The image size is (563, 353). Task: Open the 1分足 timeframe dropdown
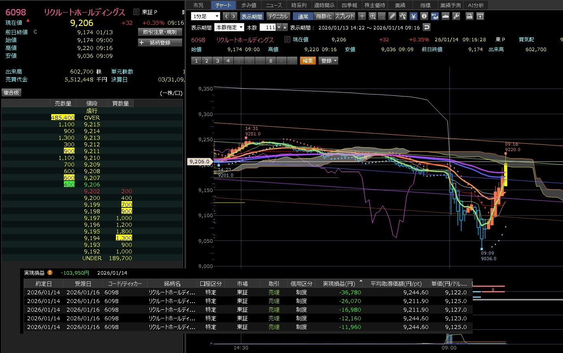click(x=205, y=16)
